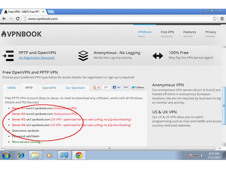Open the Chrome menu (three lines)
Viewport: 226px width, 169px height.
[222, 18]
